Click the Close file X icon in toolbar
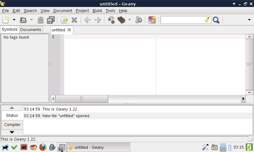This screenshot has width=254, height=152. pos(74,20)
